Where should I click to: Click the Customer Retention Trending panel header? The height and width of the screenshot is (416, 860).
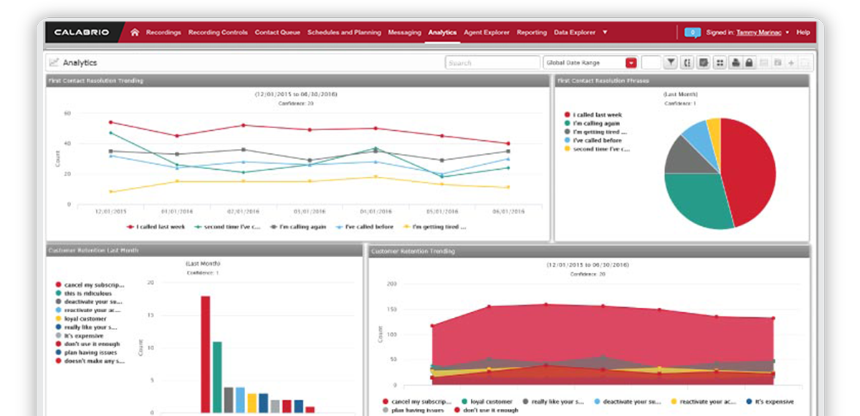(590, 251)
